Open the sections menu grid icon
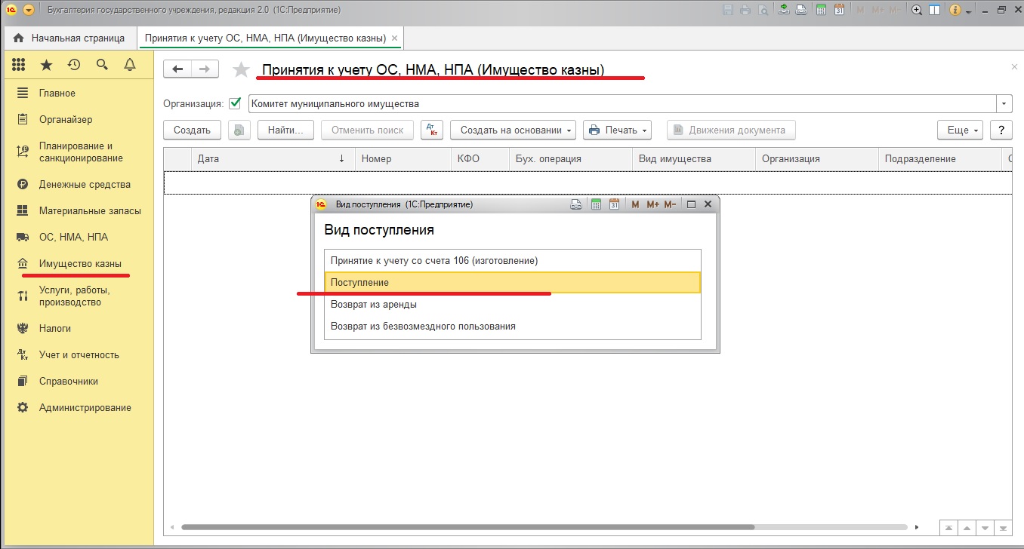1024x549 pixels. click(19, 66)
